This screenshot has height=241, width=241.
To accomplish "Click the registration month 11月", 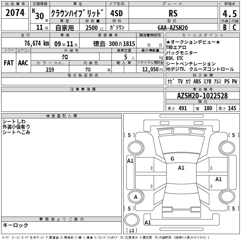I will (42, 27).
